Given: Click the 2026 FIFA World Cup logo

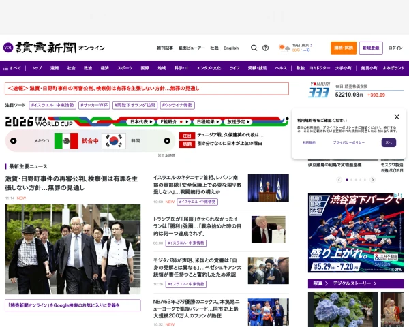Looking at the screenshot, I should click(39, 122).
